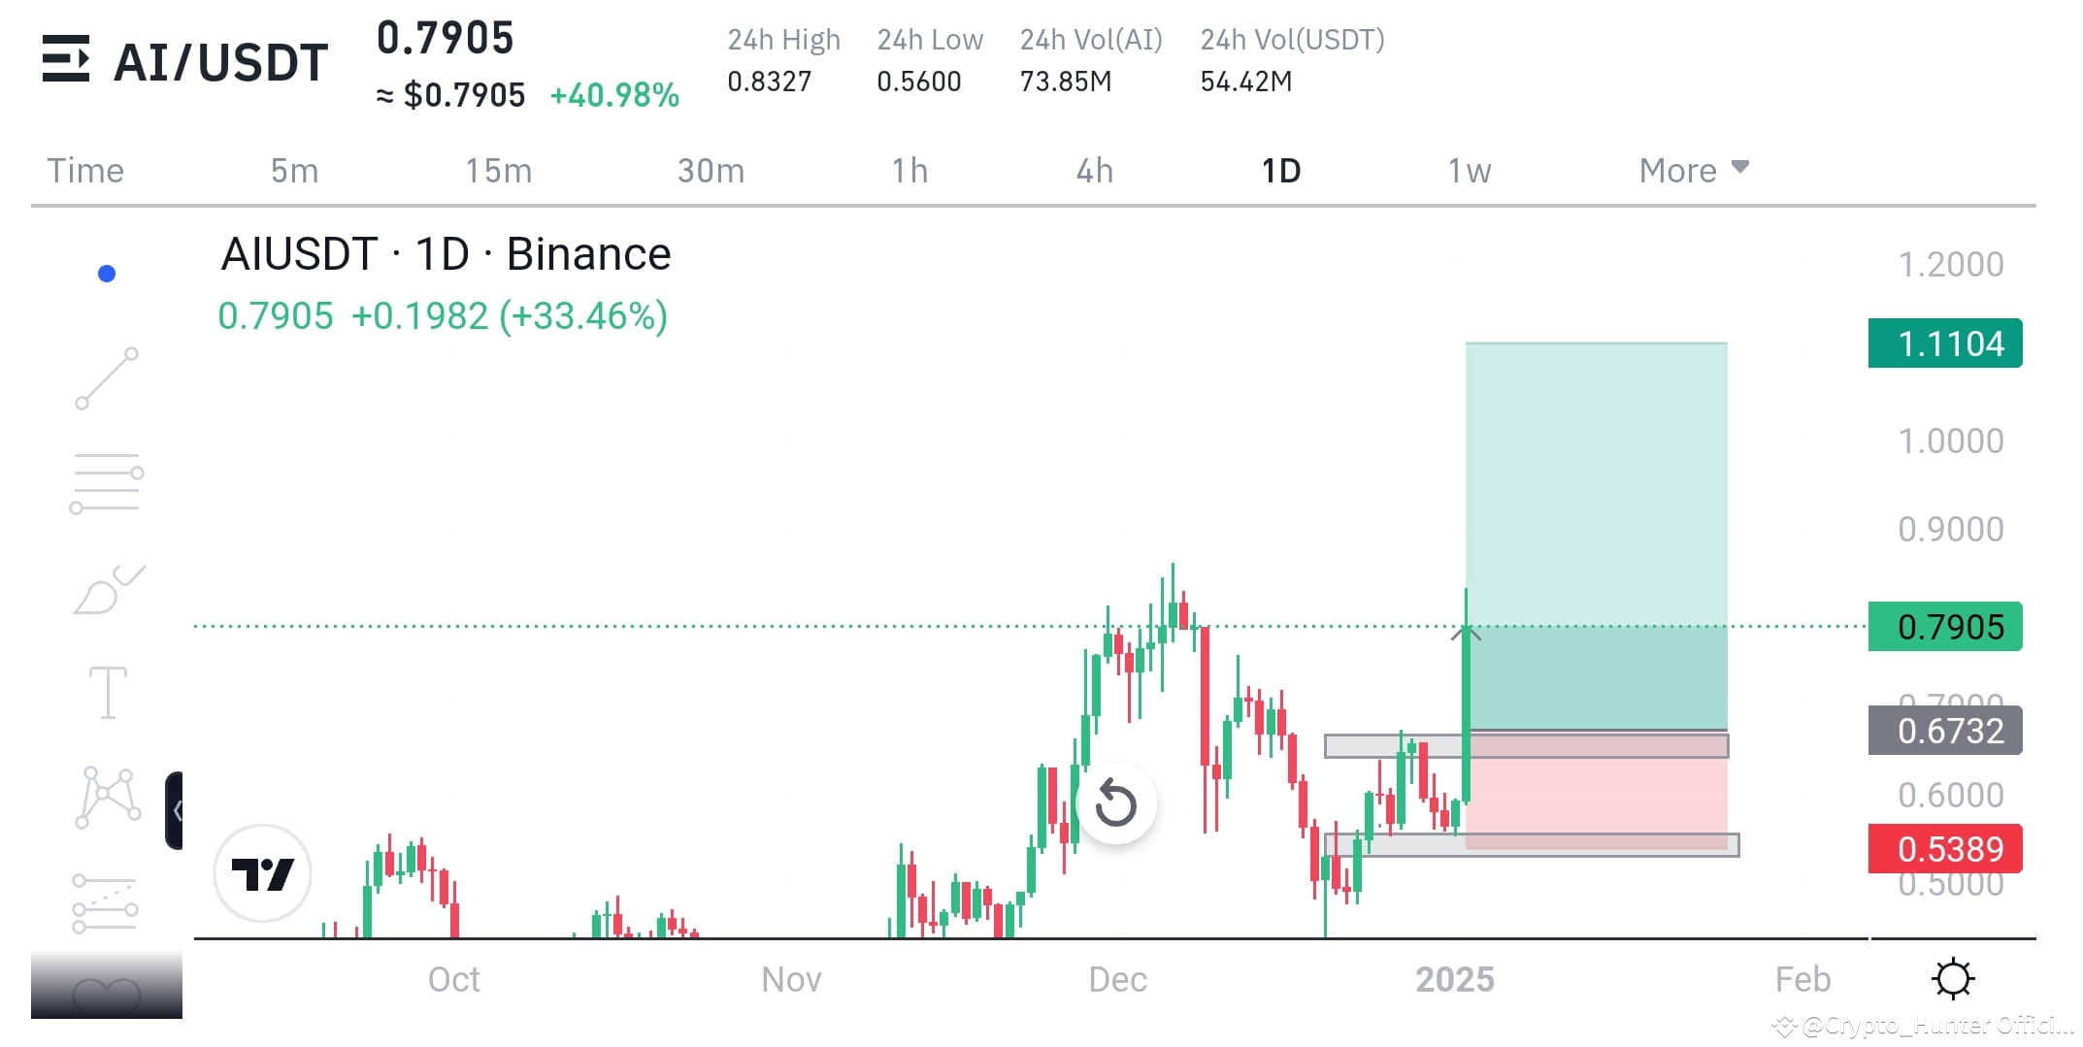The height and width of the screenshot is (1047, 2083).
Task: Select the Trend Line drawing tool
Action: pyautogui.click(x=107, y=376)
